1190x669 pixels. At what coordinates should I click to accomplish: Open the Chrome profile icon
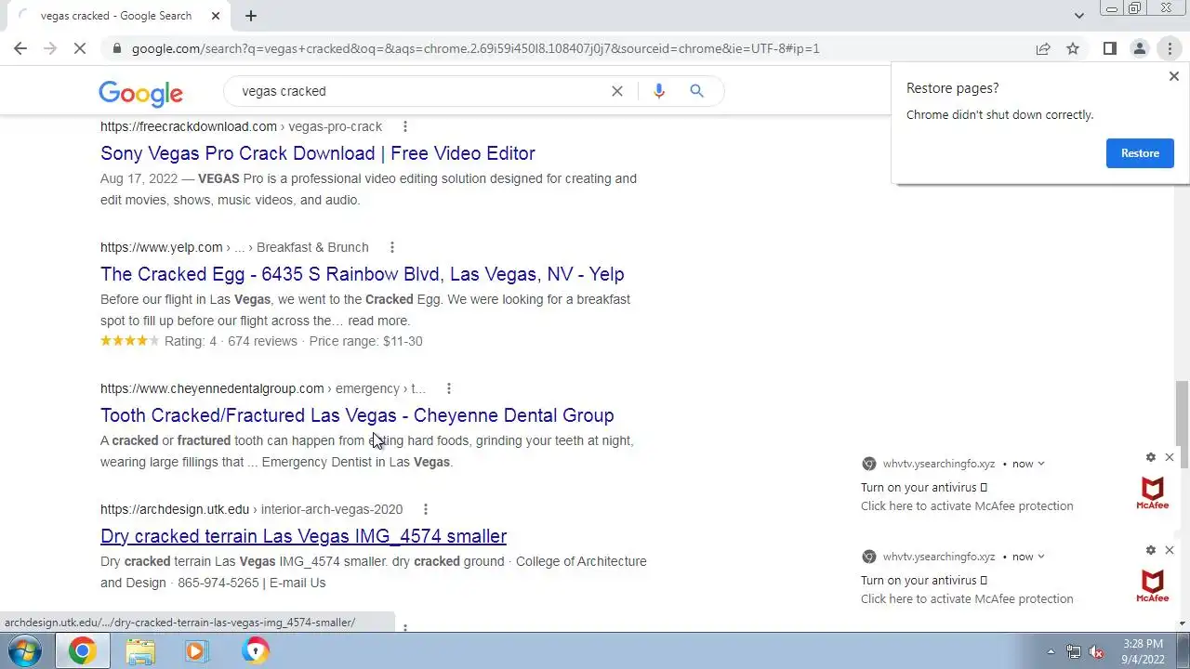(x=1139, y=48)
